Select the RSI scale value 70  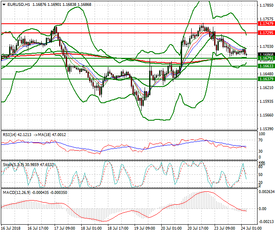pos(260,140)
